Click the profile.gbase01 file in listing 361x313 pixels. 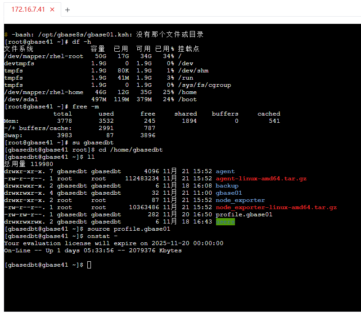(244, 215)
